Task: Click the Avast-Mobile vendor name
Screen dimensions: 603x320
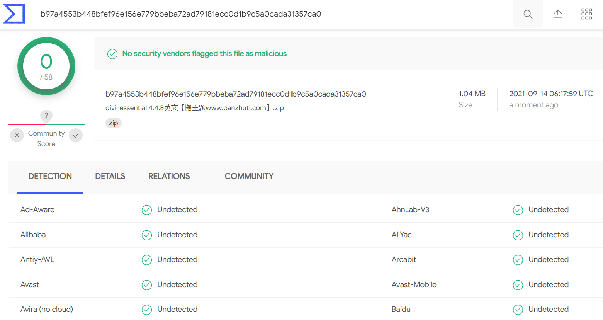Action: point(414,284)
